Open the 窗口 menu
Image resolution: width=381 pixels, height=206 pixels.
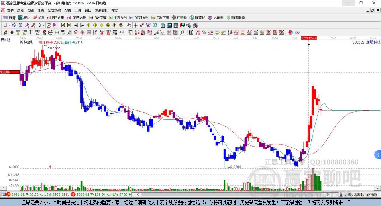tap(88, 10)
